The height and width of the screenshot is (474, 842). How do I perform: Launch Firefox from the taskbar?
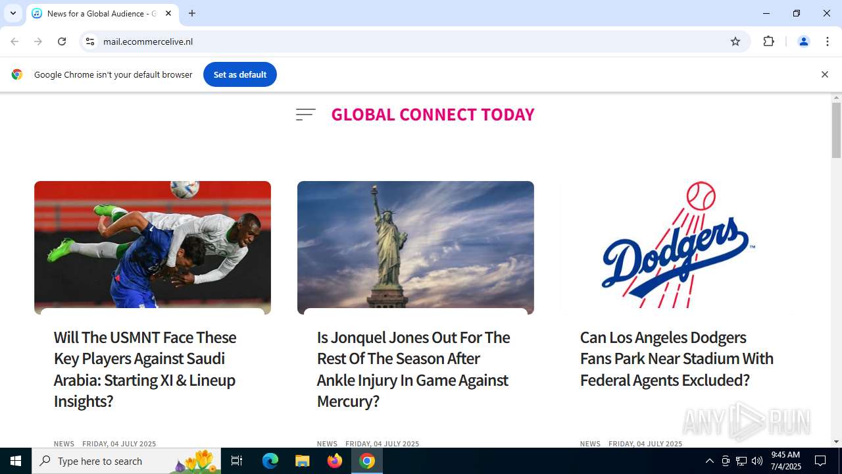click(335, 461)
